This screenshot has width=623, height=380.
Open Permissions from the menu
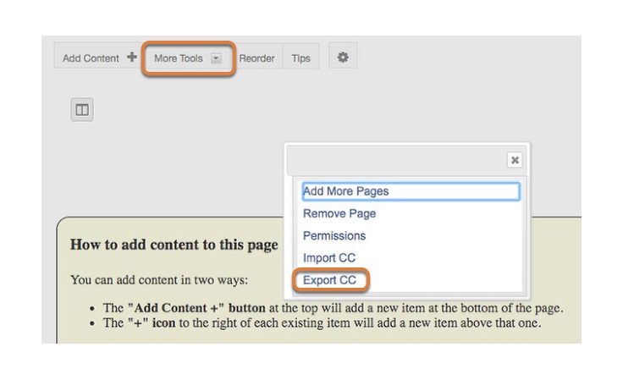coord(334,236)
